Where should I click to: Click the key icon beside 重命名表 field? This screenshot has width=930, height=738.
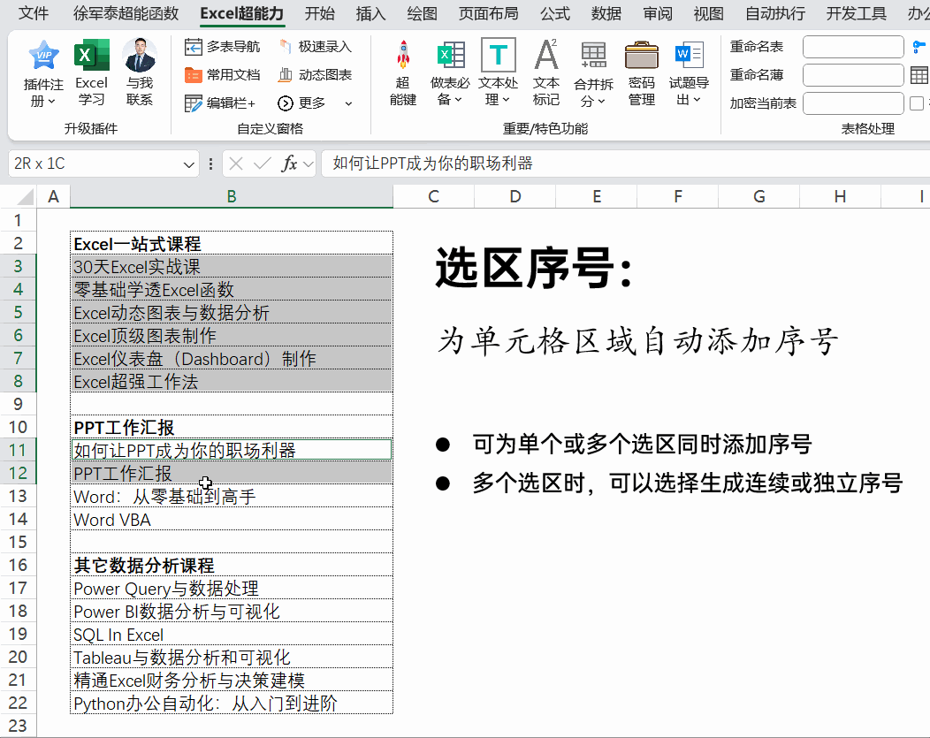pyautogui.click(x=919, y=47)
